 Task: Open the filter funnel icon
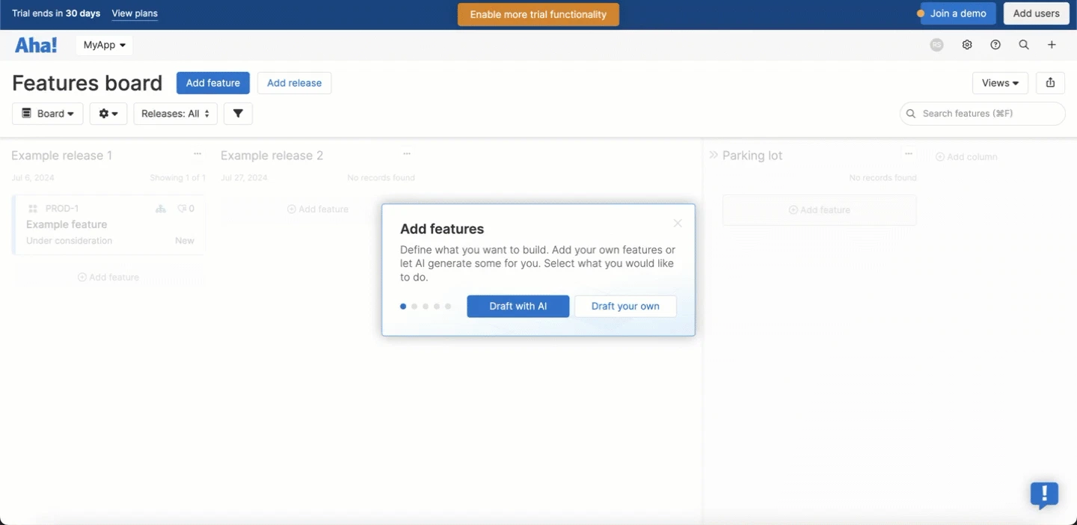coord(238,114)
